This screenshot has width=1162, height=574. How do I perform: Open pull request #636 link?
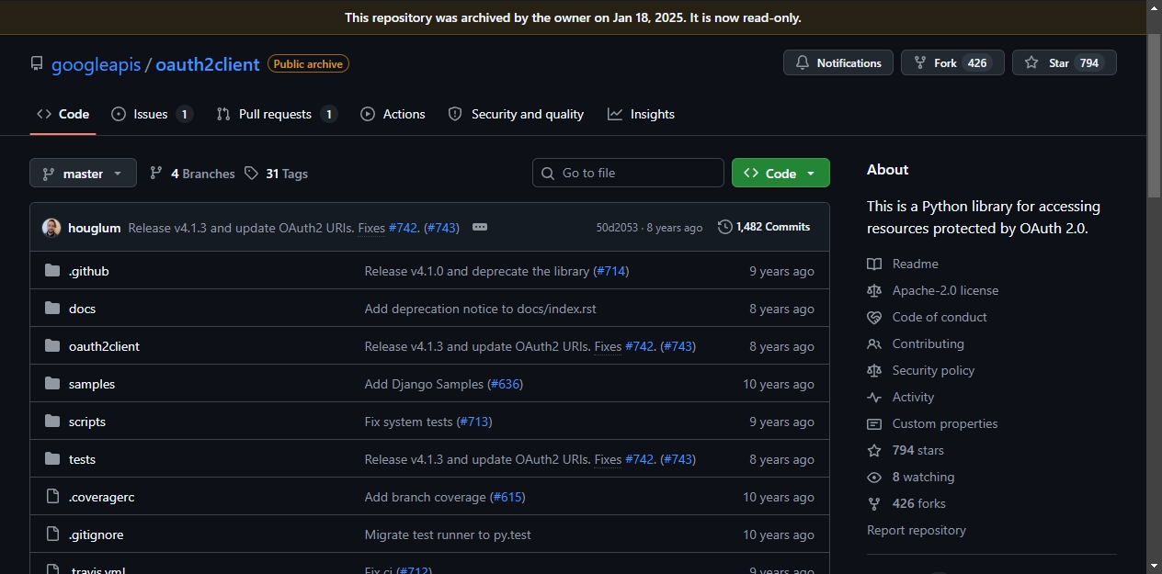506,384
